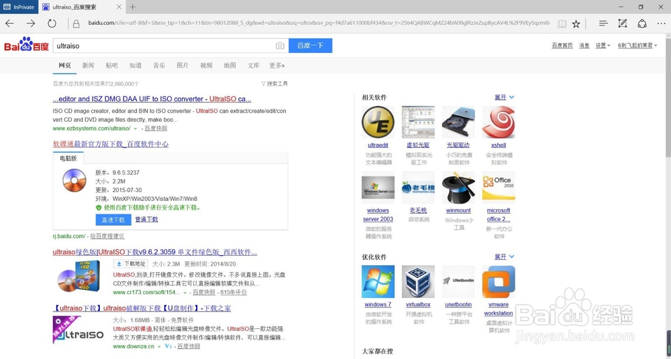Open the 消息 link
Viewport: 671px width, 359px height.
pos(584,46)
